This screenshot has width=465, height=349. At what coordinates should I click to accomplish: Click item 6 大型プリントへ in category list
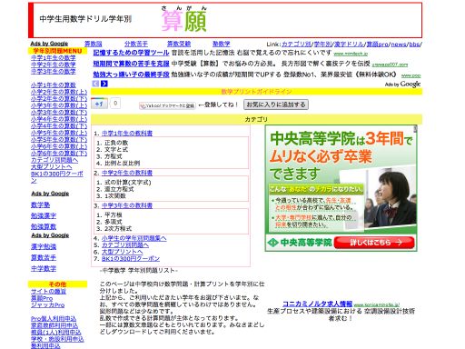pyautogui.click(x=122, y=252)
